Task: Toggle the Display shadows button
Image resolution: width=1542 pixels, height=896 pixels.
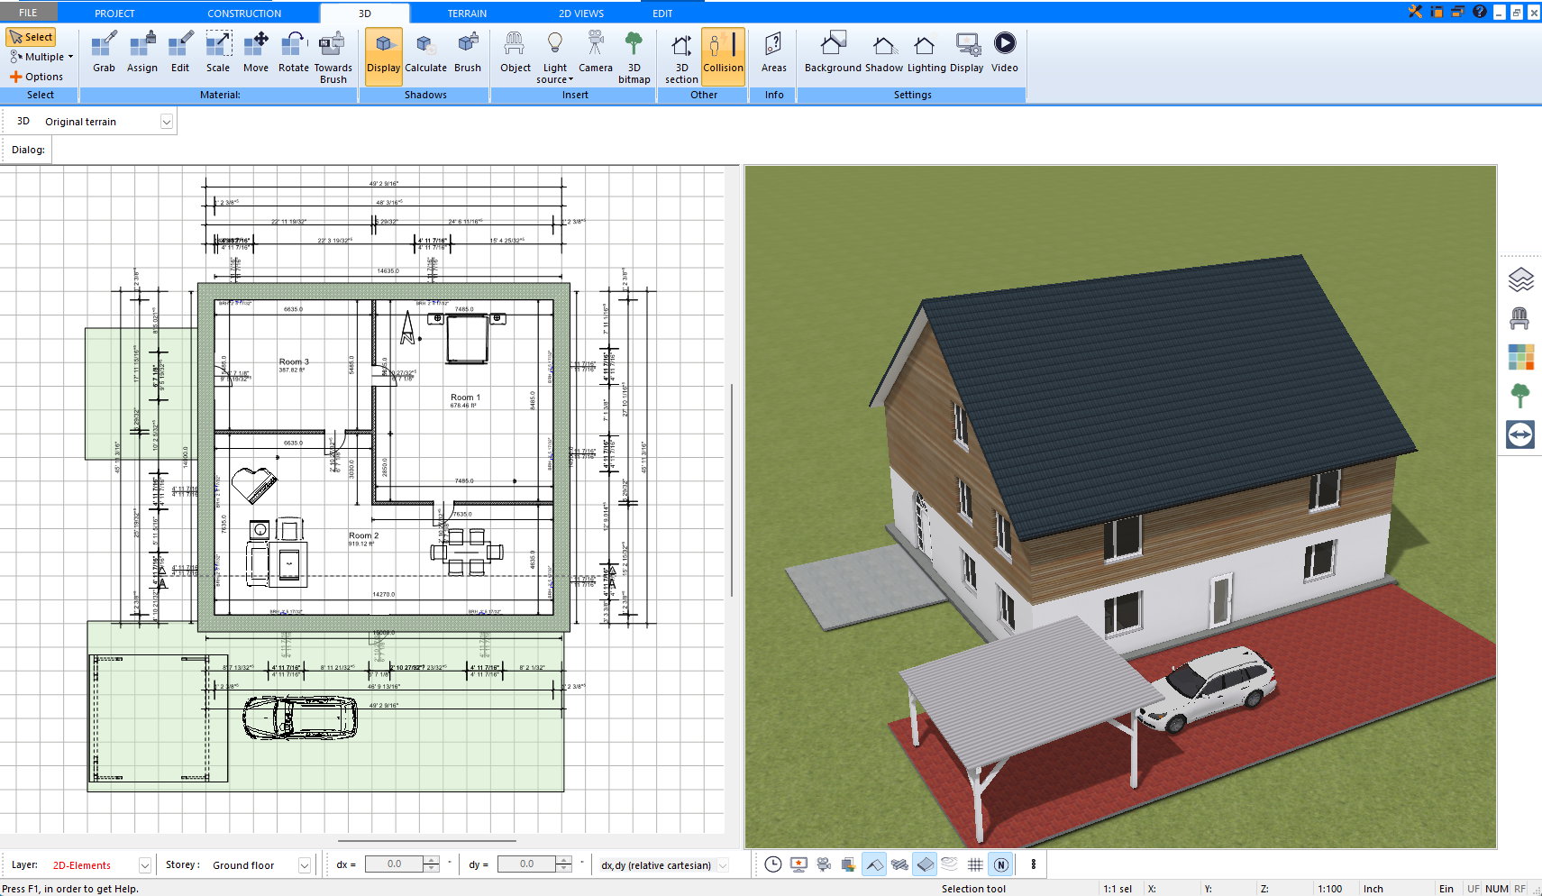Action: 383,52
